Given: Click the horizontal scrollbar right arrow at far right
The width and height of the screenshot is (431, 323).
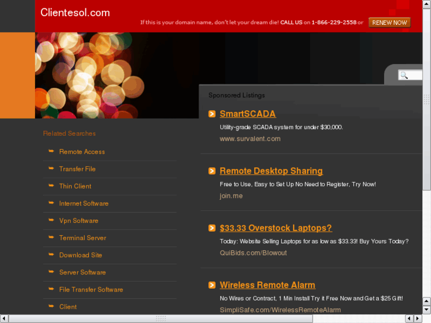Looking at the screenshot, I should [418, 319].
